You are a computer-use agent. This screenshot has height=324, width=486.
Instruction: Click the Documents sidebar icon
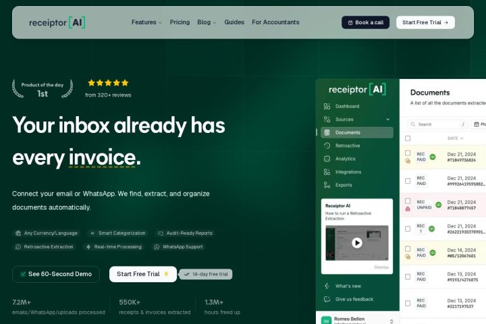[327, 133]
